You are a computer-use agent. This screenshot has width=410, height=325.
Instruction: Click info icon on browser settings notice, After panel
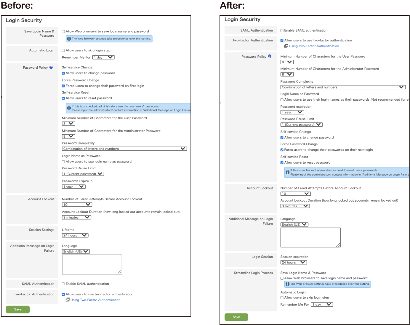[287, 284]
